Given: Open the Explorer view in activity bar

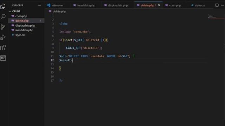Looking at the screenshot, I should click(3, 6).
